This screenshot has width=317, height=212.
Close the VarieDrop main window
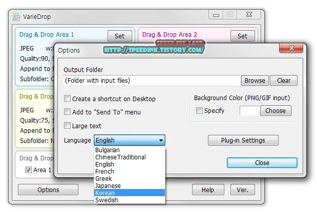(249, 14)
